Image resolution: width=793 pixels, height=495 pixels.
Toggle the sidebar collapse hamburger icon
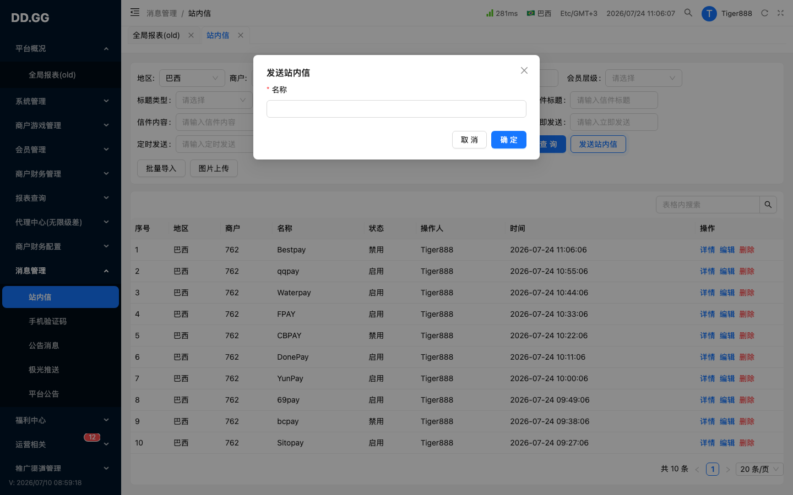click(x=135, y=12)
